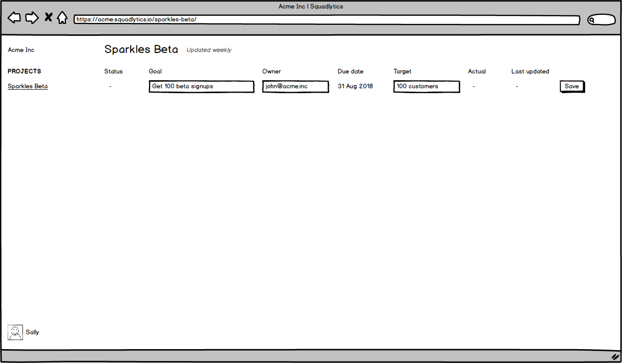Stop loading with the X icon

tap(48, 18)
